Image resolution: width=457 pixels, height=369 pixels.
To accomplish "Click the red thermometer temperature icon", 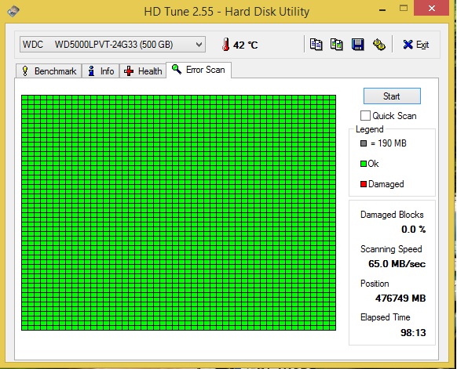I will pyautogui.click(x=225, y=45).
